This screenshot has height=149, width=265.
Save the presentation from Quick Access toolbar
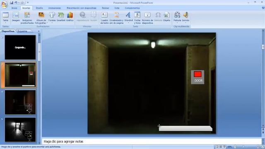tap(12, 2)
